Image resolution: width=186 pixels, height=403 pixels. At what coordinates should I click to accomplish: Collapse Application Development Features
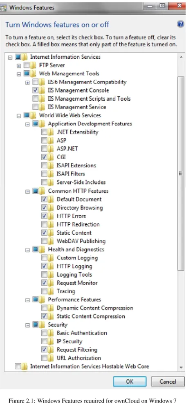pos(28,124)
